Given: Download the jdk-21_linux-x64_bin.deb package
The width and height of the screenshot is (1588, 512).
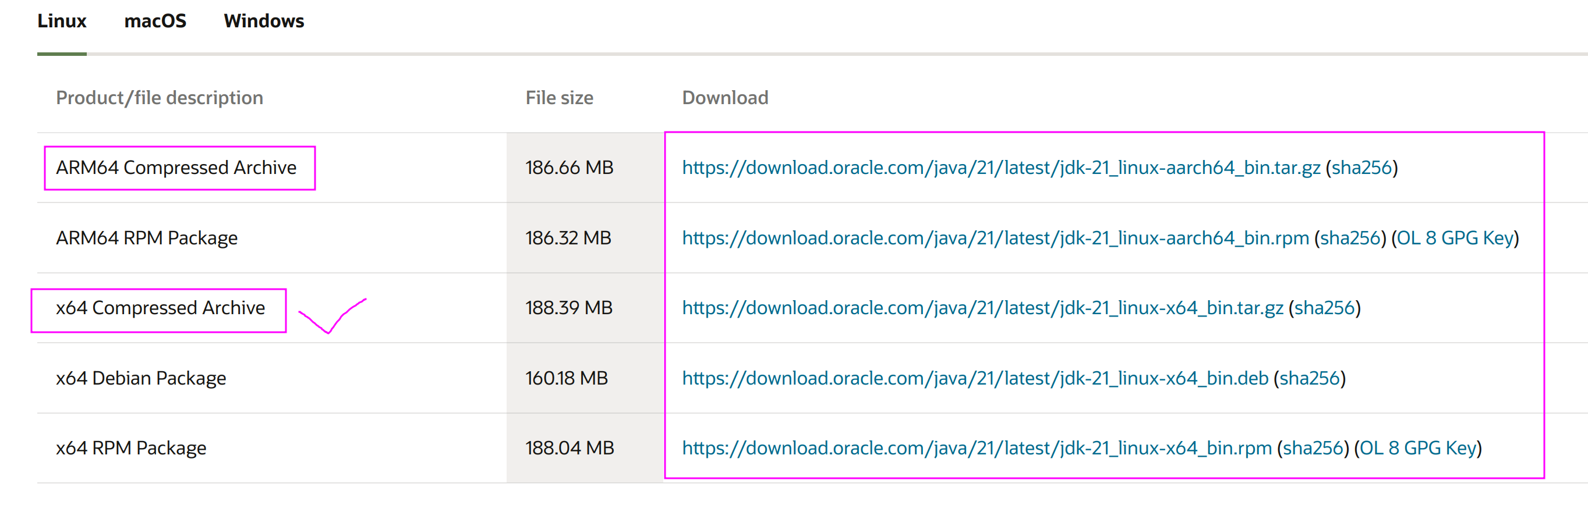Looking at the screenshot, I should 975,378.
